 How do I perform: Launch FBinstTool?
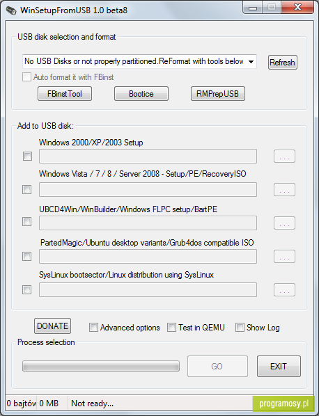[65, 94]
